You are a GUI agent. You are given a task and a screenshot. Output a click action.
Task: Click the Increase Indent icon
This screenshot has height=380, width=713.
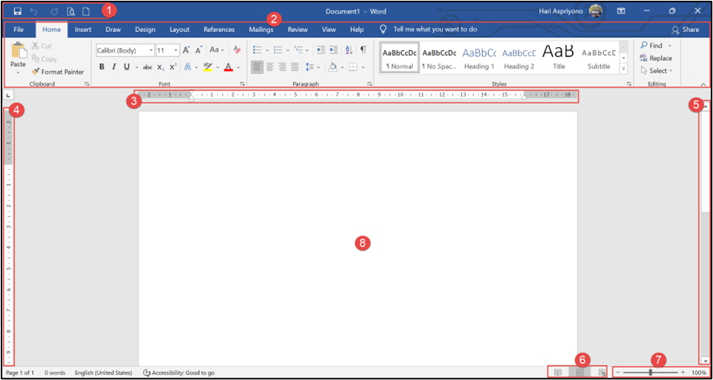click(335, 49)
